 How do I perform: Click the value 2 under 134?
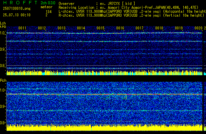point(47,15)
